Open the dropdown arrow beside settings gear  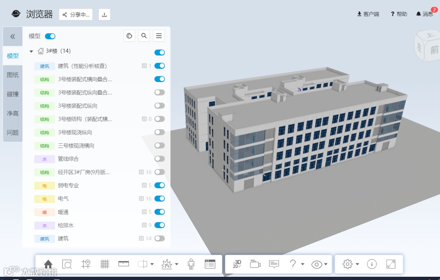coord(358,264)
